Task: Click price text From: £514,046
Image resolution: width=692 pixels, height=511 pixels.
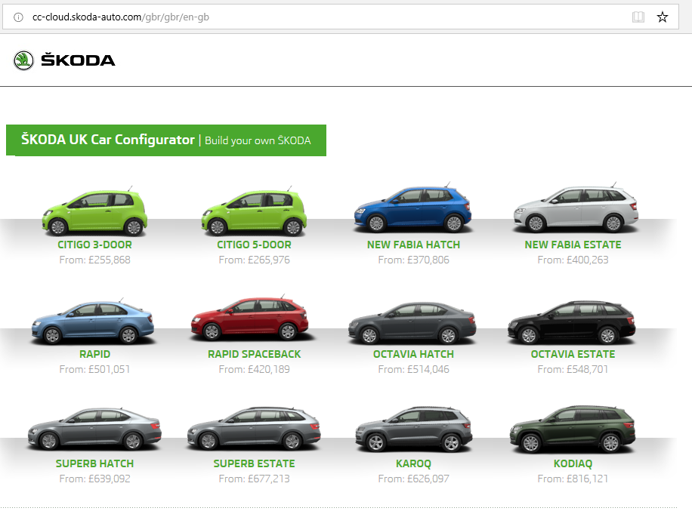Action: pyautogui.click(x=413, y=369)
